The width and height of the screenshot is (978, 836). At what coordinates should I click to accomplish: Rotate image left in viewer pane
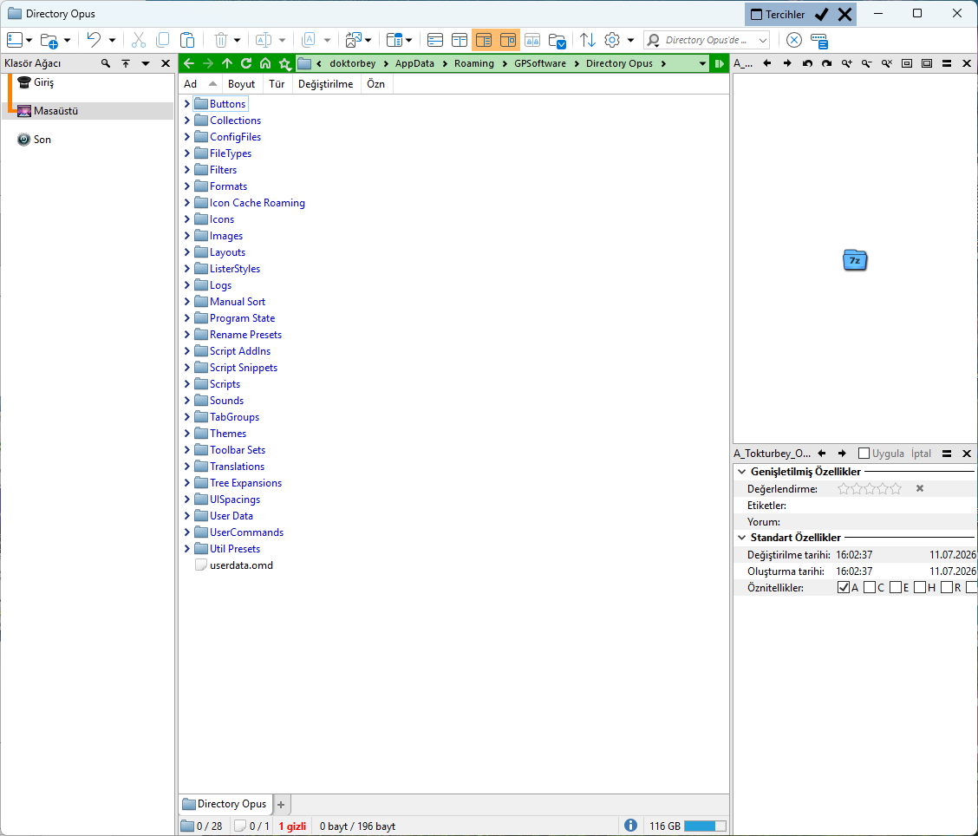coord(807,63)
